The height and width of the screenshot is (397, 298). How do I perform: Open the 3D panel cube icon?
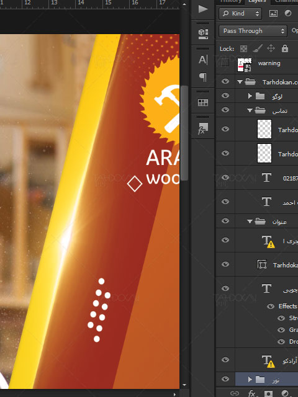(x=203, y=34)
